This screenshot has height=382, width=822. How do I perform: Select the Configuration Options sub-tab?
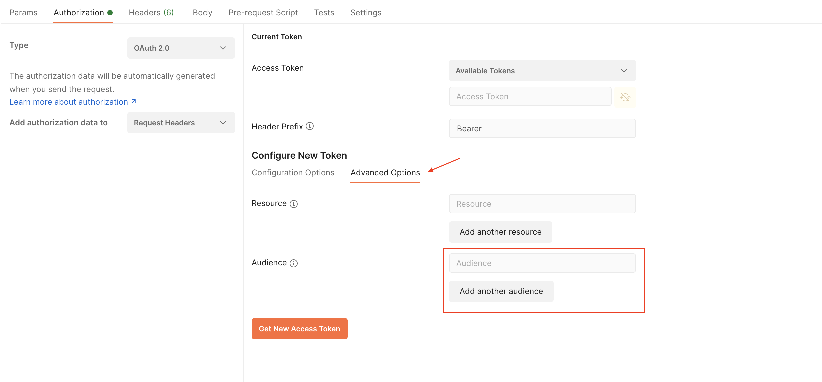click(293, 172)
